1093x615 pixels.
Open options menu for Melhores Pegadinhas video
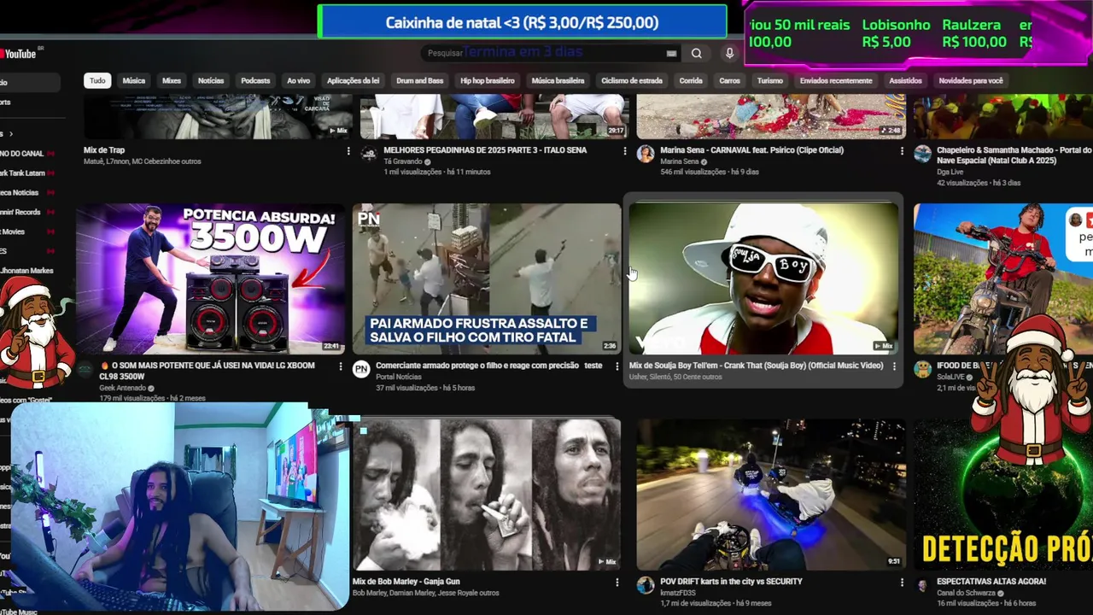[x=624, y=151]
